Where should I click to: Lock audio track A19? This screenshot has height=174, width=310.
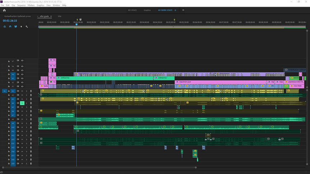(x=9, y=164)
